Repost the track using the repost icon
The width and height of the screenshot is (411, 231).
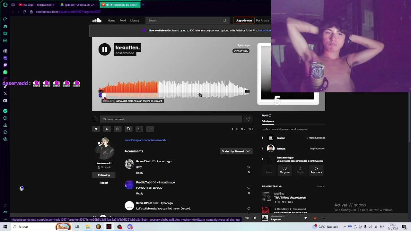(x=107, y=129)
